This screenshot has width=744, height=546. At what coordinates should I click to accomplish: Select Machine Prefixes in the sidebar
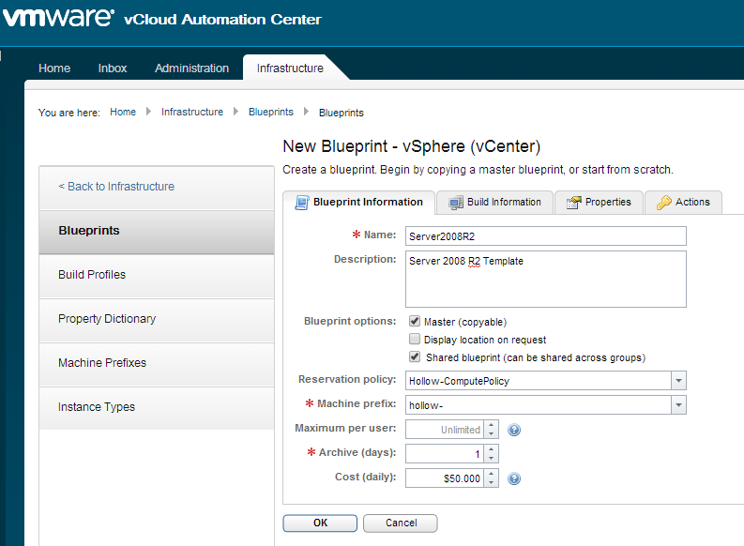click(102, 363)
